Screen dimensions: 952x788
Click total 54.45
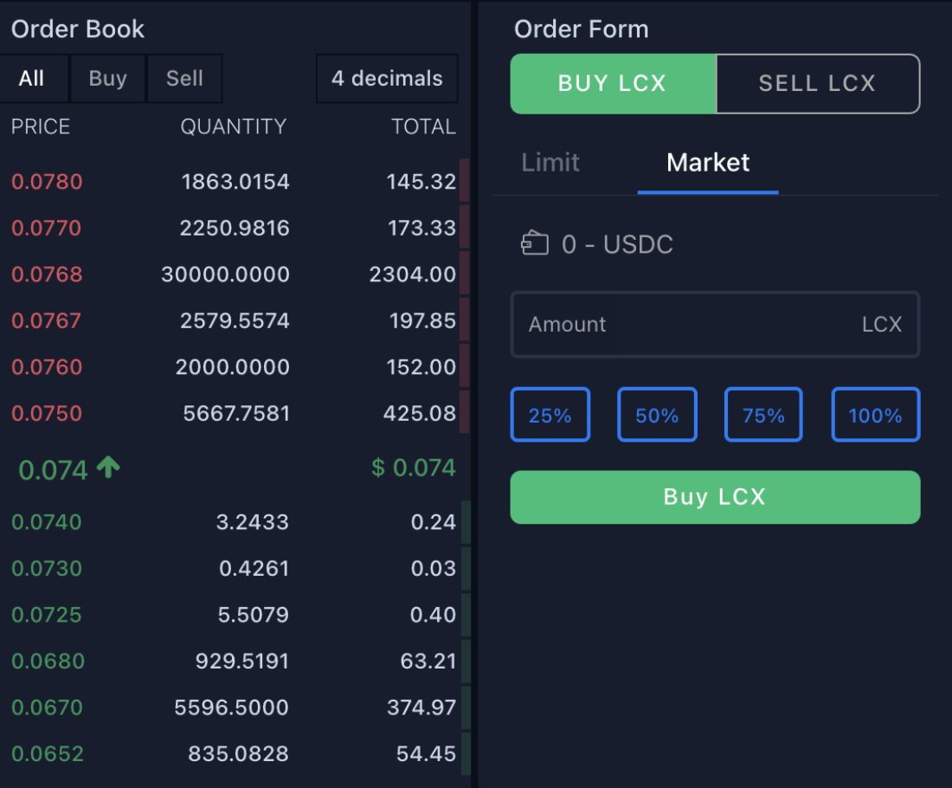426,753
